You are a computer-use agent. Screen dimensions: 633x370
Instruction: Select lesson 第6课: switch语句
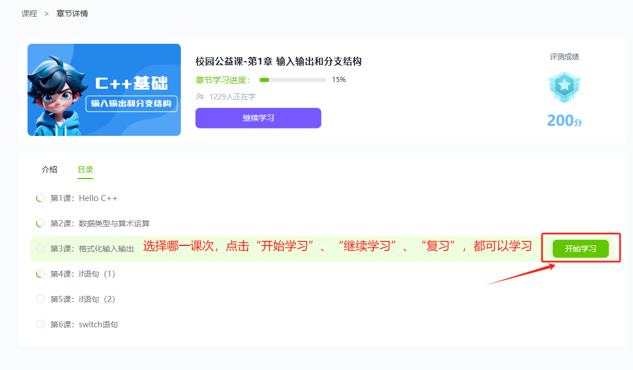pyautogui.click(x=84, y=324)
